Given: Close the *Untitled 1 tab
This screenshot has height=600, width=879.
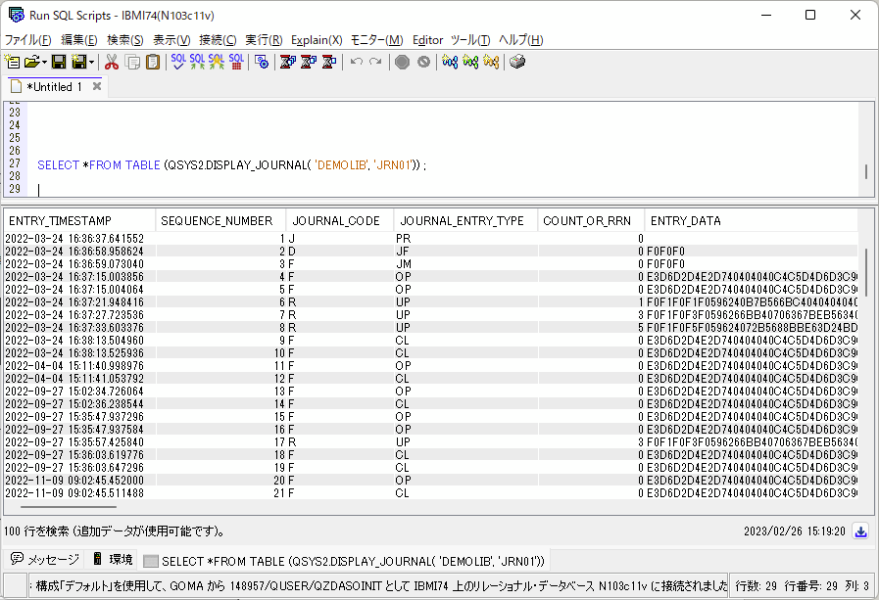Looking at the screenshot, I should point(97,86).
